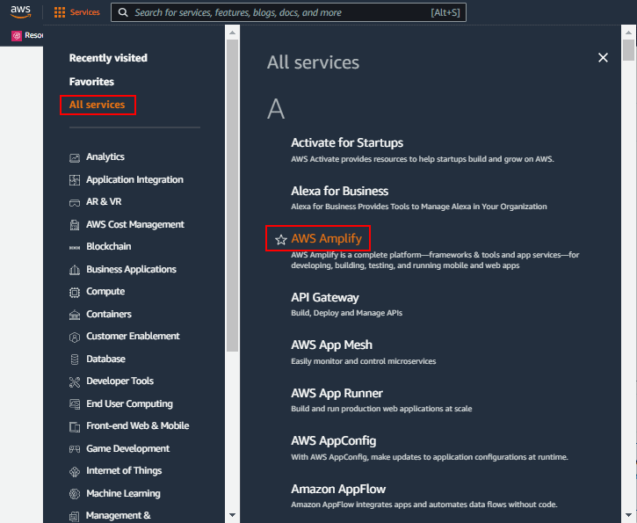The height and width of the screenshot is (523, 637).
Task: Click the Blockchain category icon
Action: [75, 247]
